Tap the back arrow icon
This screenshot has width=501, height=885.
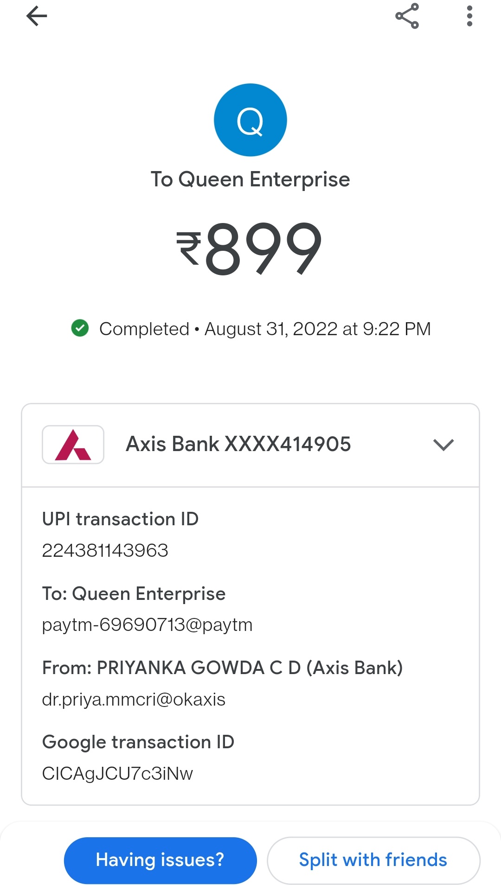pyautogui.click(x=37, y=17)
